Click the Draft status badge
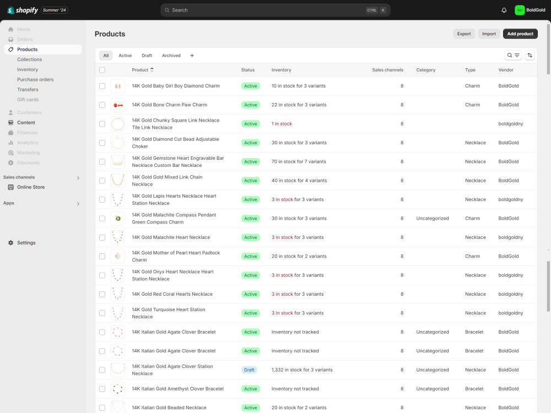 [x=249, y=370]
